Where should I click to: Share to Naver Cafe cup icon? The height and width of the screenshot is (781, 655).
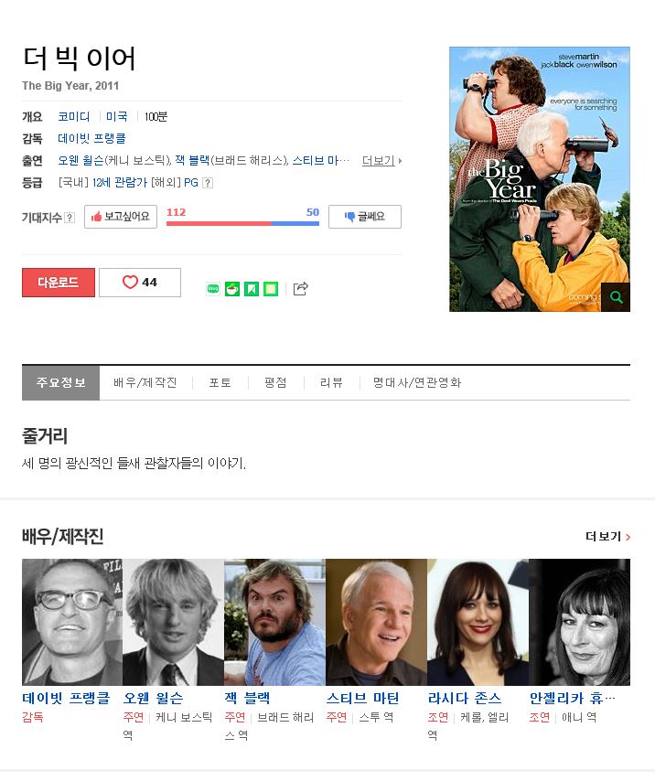(x=232, y=289)
